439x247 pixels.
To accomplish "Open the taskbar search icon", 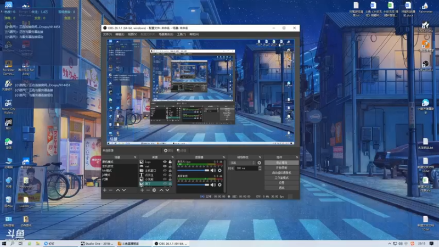I will tap(12, 244).
